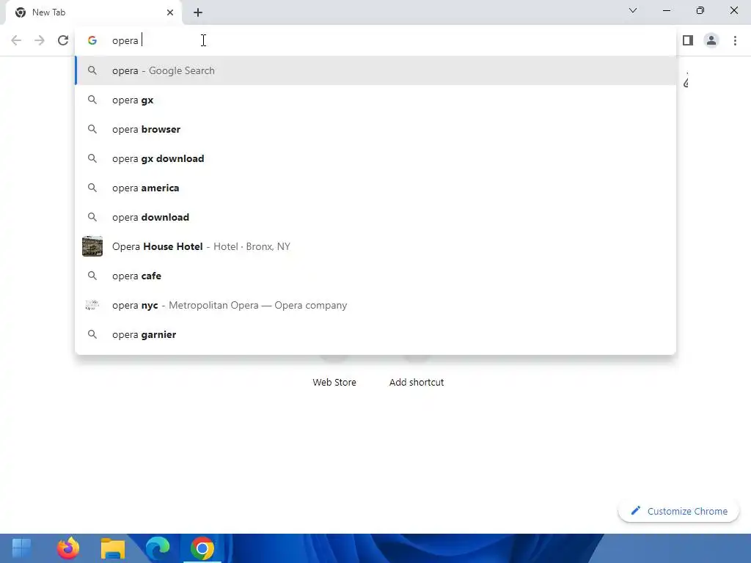Click search icon beside 'opera america'
Image resolution: width=751 pixels, height=563 pixels.
coord(92,188)
